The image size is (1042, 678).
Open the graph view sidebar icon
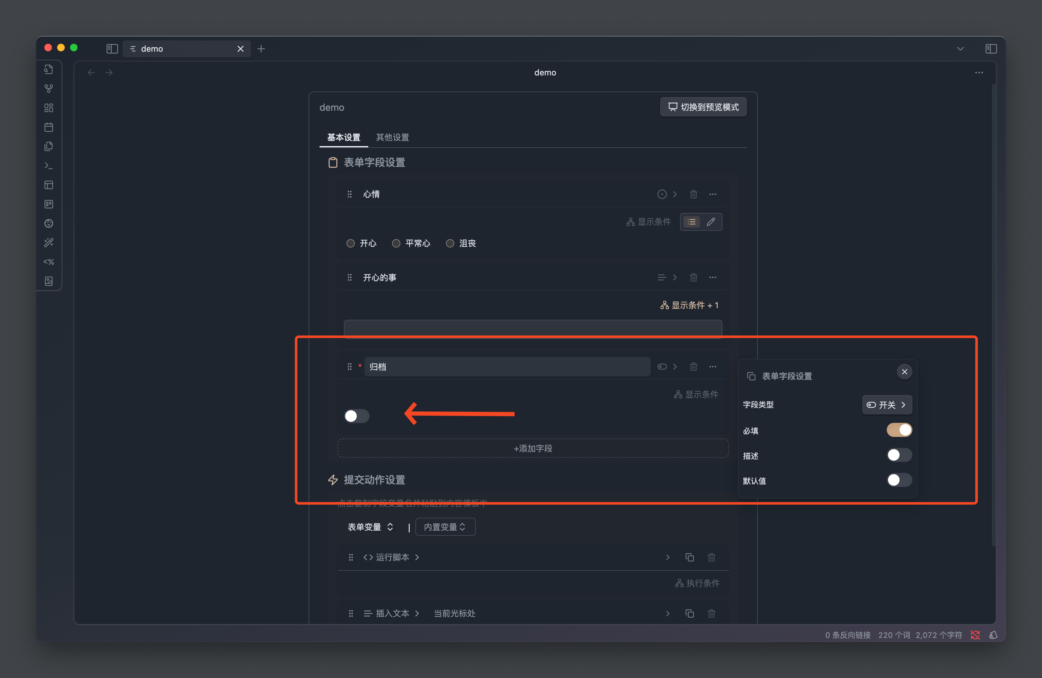[48, 89]
